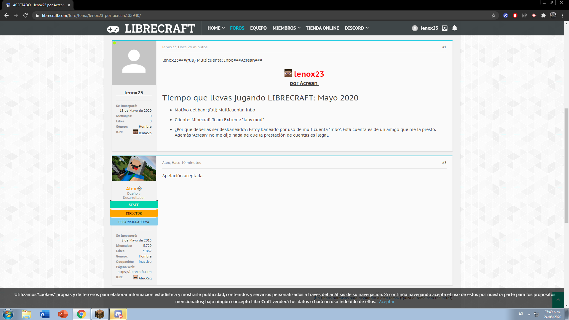Open the FOROS section
The image size is (569, 320).
(237, 28)
